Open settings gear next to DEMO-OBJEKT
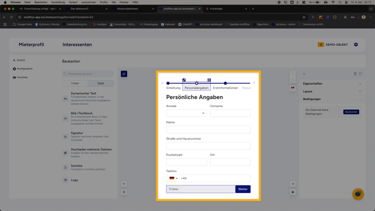 click(356, 45)
